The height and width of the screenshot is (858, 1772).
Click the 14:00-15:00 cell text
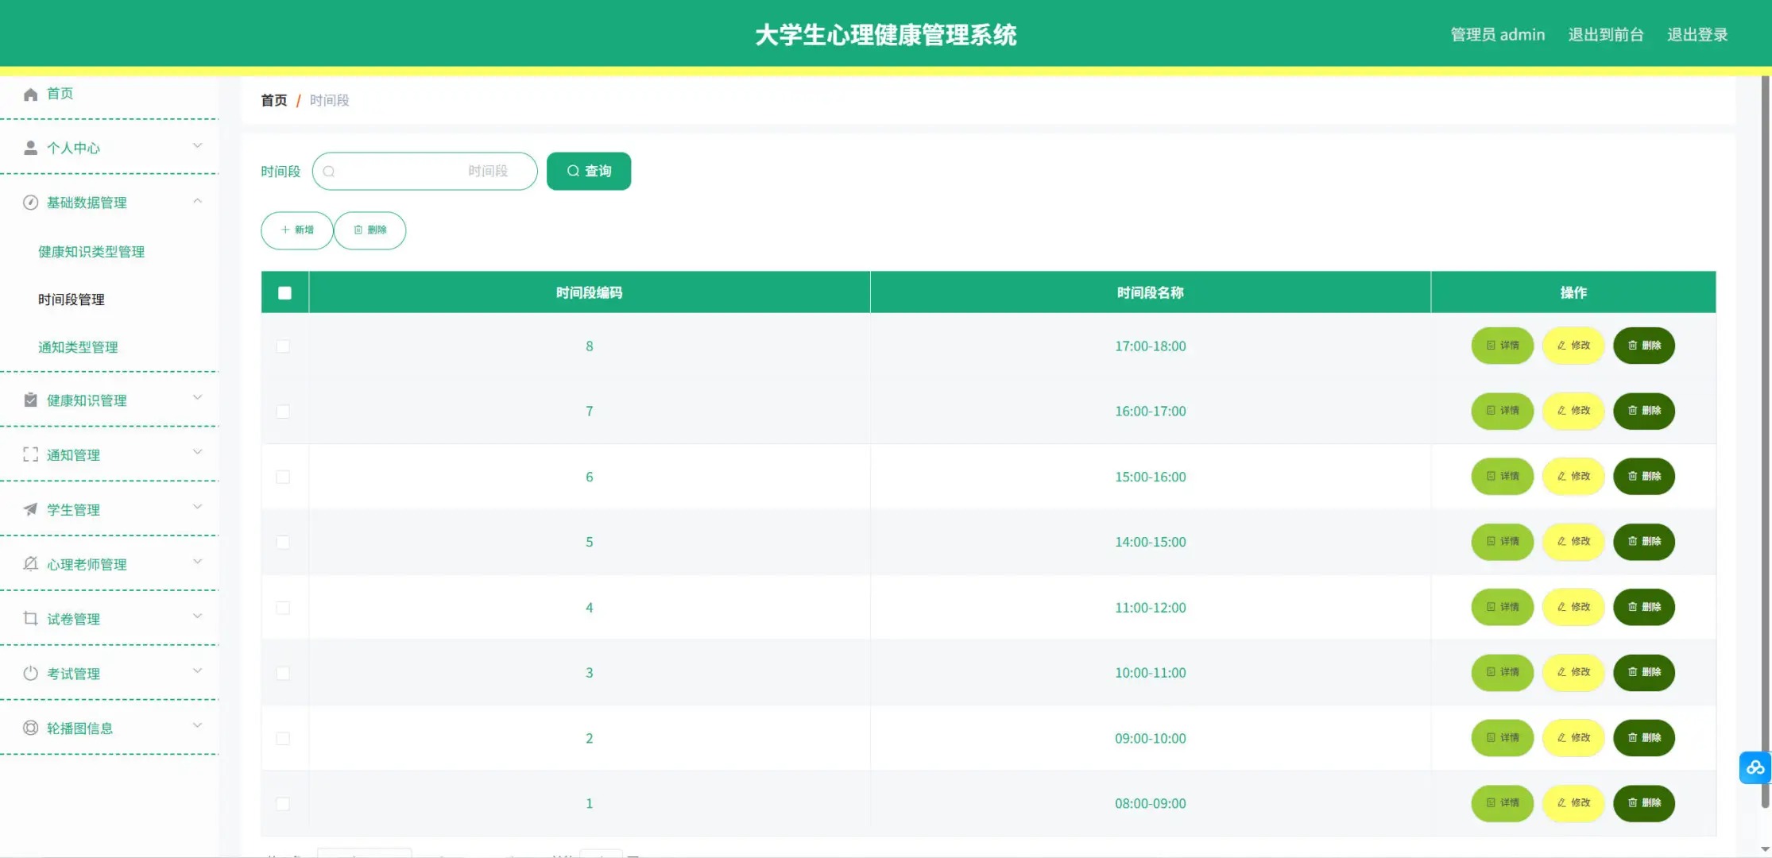click(1150, 542)
